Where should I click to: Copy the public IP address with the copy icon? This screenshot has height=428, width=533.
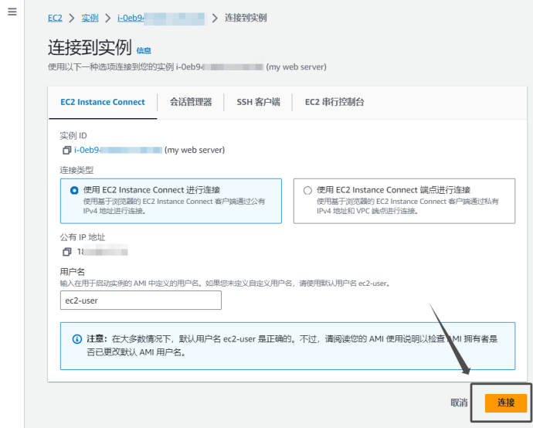pyautogui.click(x=66, y=252)
